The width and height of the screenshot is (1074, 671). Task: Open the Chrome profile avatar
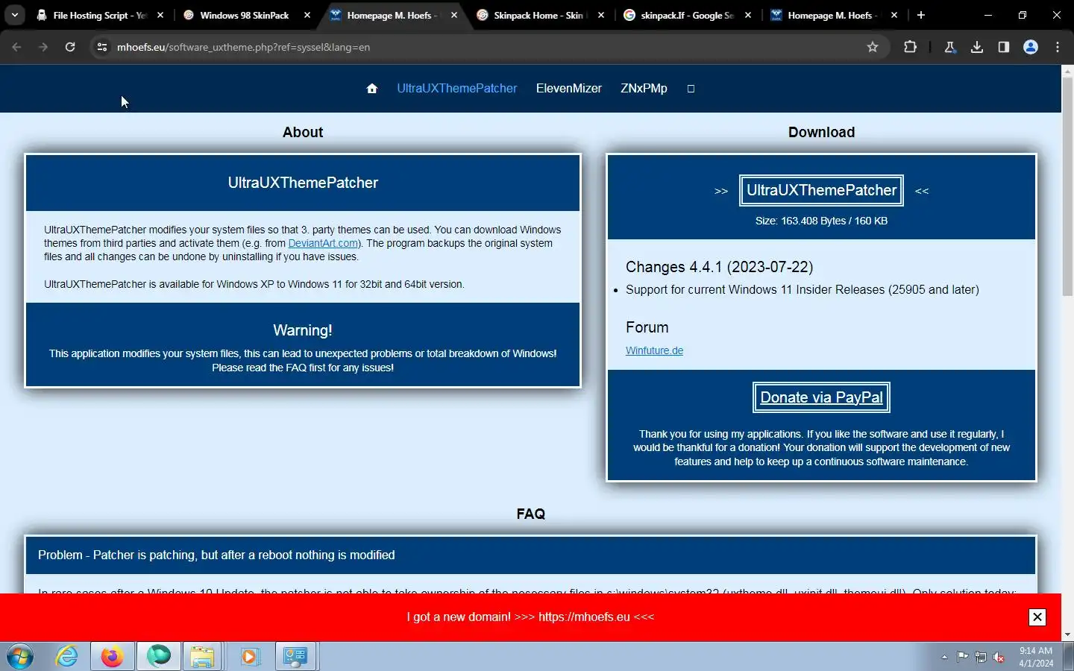coord(1031,47)
